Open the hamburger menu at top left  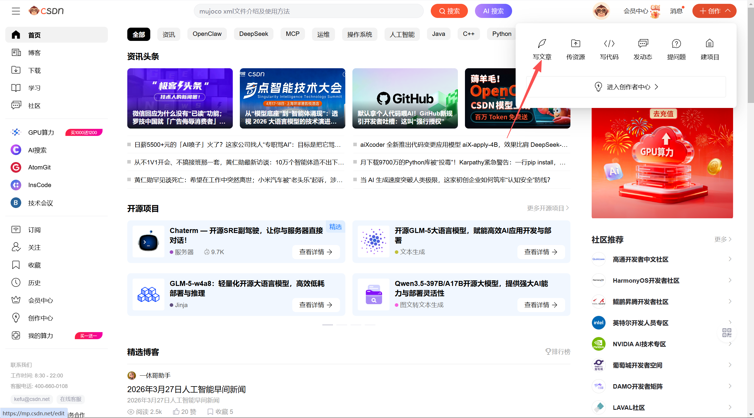[16, 11]
